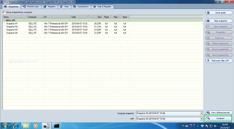
Task: Click the Export snapshot(s) button
Action: point(219,49)
